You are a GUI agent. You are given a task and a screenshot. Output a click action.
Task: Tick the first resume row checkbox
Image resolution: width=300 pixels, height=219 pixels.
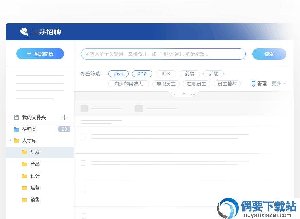point(83,136)
